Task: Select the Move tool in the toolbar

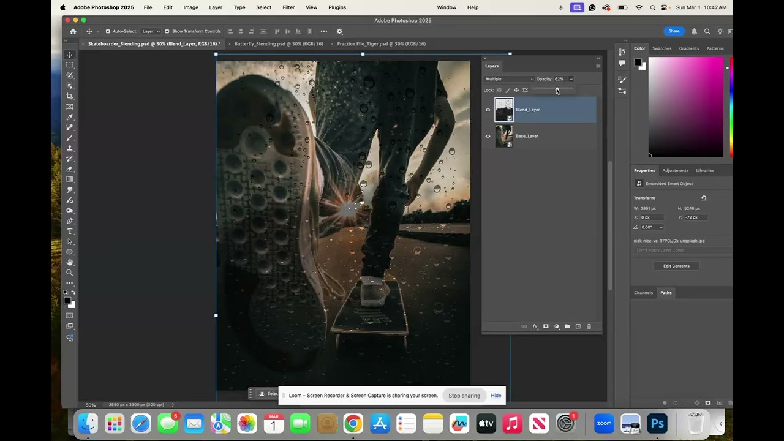Action: click(x=69, y=55)
